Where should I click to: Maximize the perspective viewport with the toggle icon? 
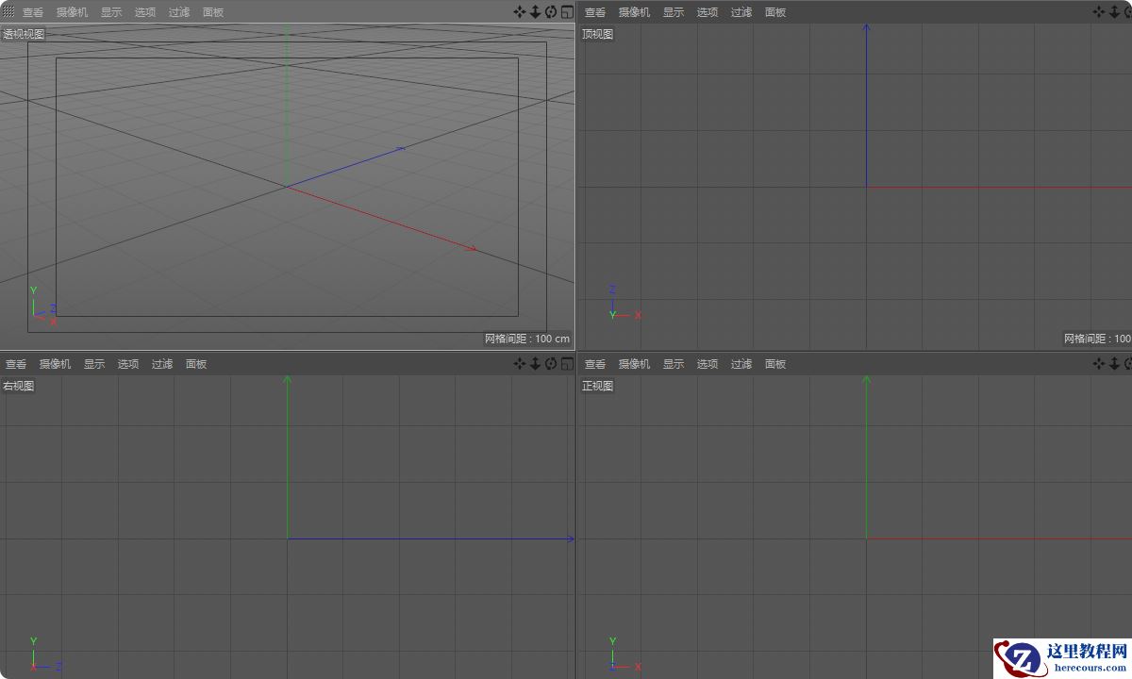click(x=566, y=12)
